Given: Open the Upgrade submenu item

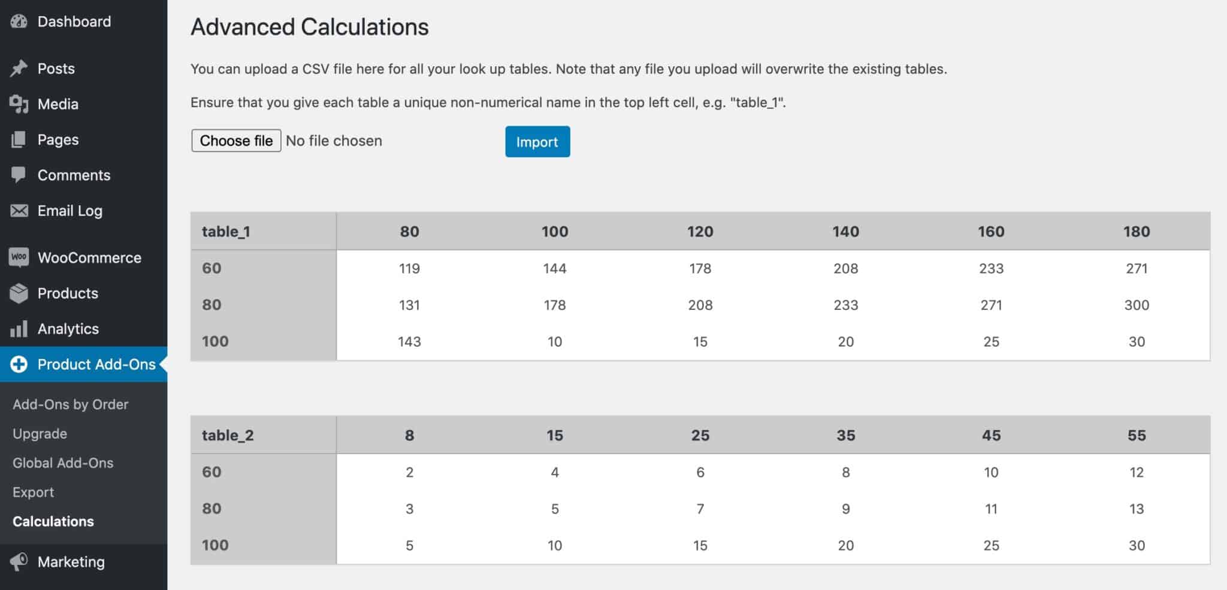Looking at the screenshot, I should coord(40,433).
